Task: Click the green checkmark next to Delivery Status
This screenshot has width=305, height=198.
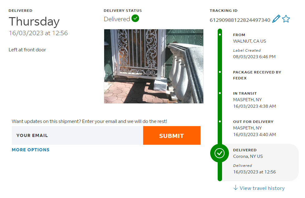Action: tap(135, 18)
